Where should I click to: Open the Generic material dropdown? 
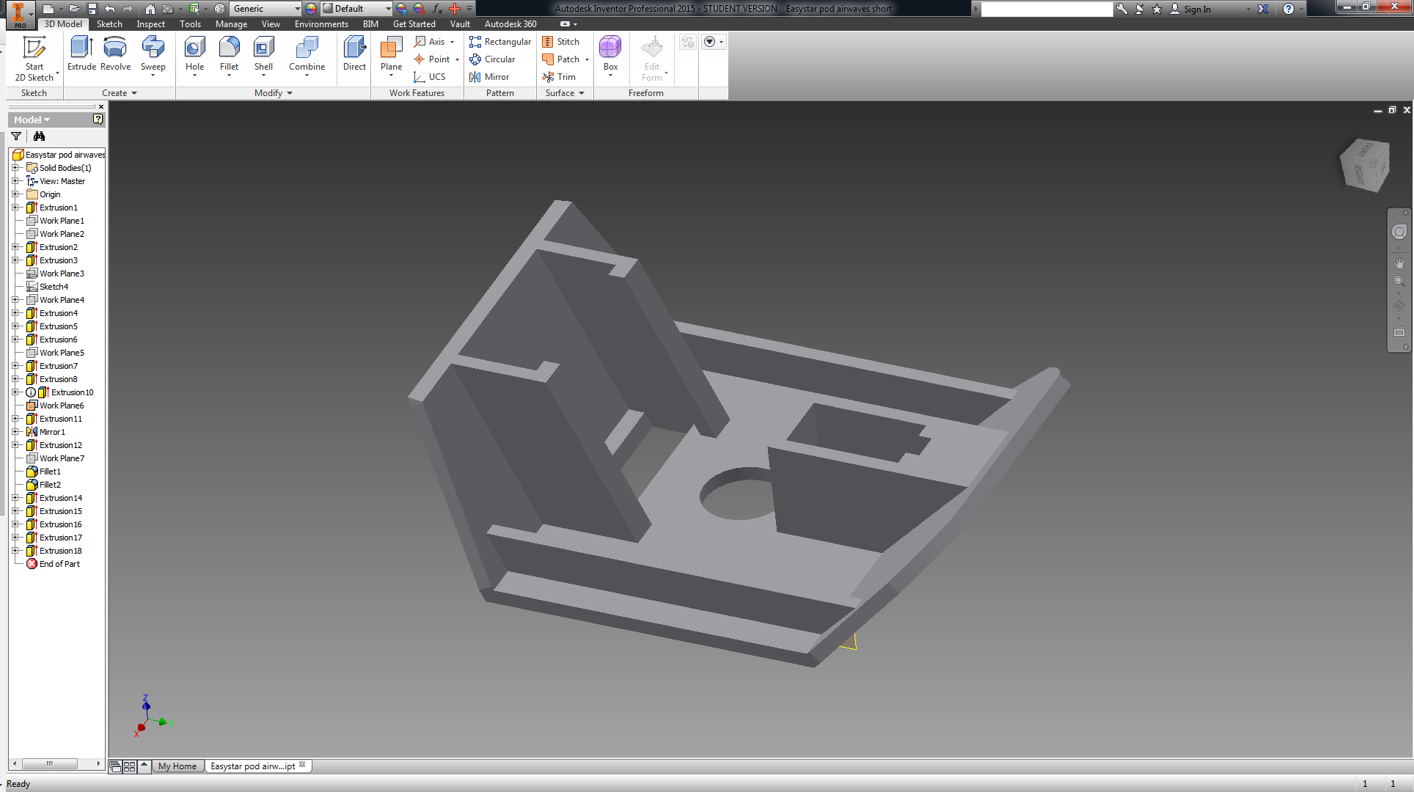(x=266, y=9)
